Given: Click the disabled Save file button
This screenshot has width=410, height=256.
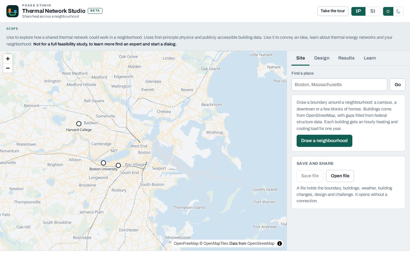Looking at the screenshot, I should point(310,176).
